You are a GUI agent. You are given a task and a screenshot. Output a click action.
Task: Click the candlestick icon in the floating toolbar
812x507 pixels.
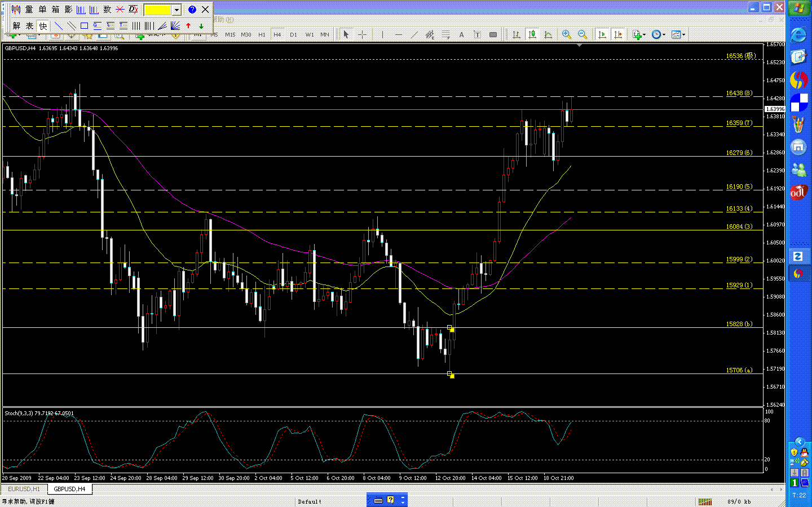16,10
